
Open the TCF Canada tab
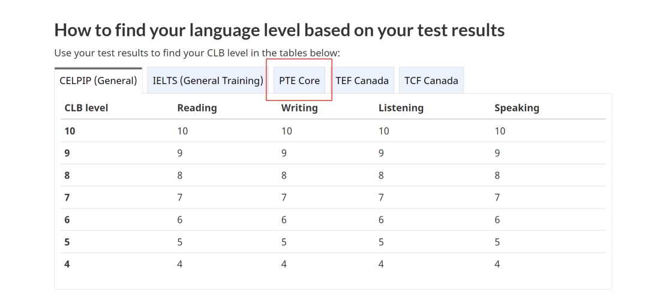click(x=431, y=80)
